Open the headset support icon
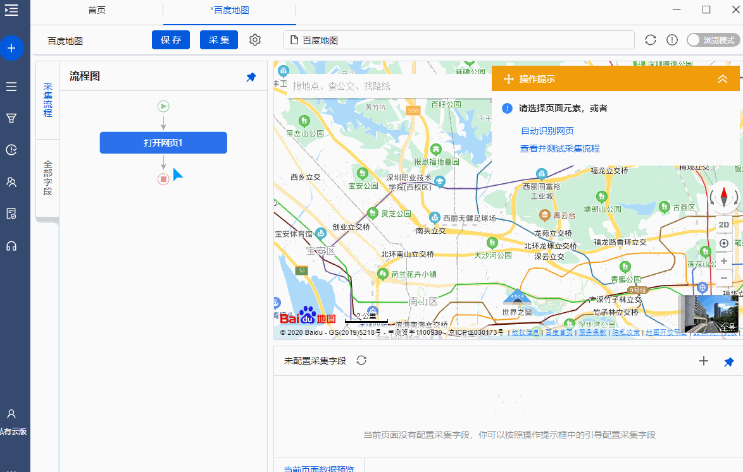 click(x=11, y=246)
